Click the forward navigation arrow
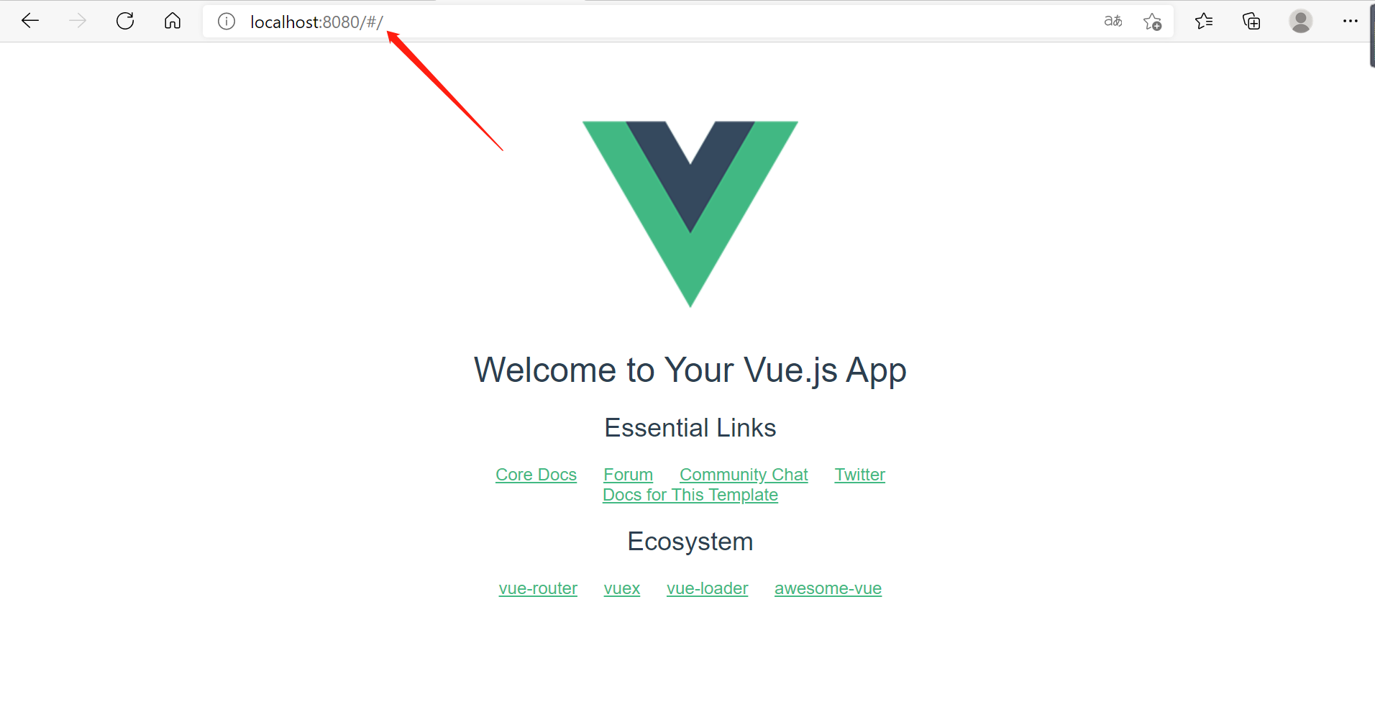The height and width of the screenshot is (707, 1375). pos(78,21)
